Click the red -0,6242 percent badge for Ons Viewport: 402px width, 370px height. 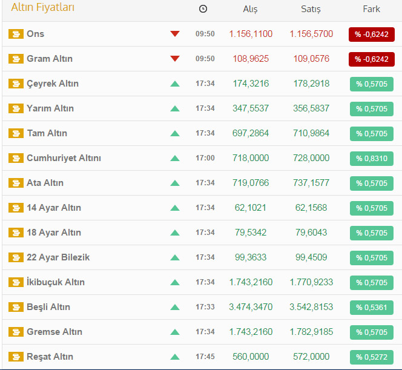pyautogui.click(x=372, y=35)
